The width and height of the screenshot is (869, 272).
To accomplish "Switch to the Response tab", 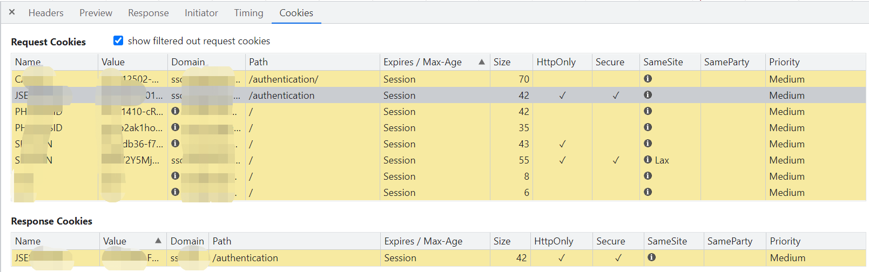I will 148,13.
